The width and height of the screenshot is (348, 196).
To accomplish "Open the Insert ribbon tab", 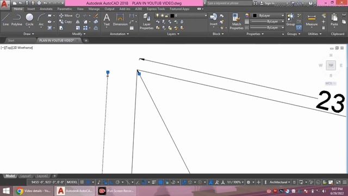I will (x=31, y=9).
